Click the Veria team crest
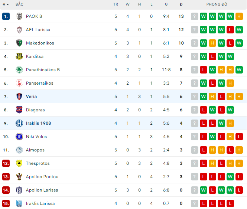 [19, 97]
